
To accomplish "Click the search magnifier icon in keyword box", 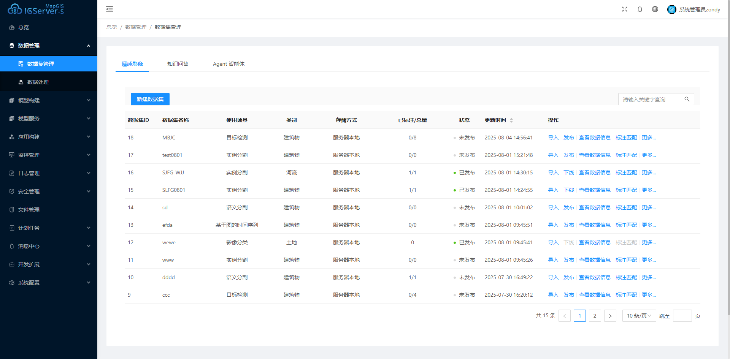I will click(687, 99).
